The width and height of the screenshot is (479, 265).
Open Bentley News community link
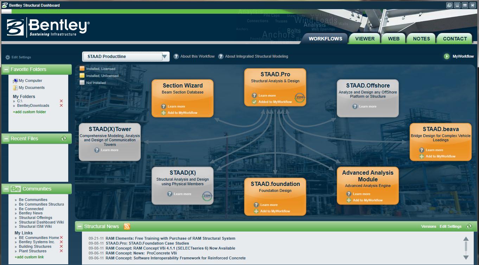[x=31, y=213]
